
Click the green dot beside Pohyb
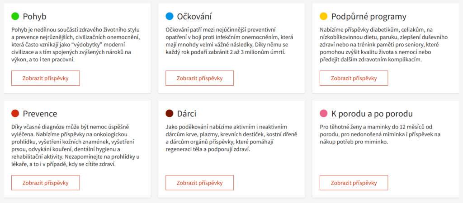15,17
